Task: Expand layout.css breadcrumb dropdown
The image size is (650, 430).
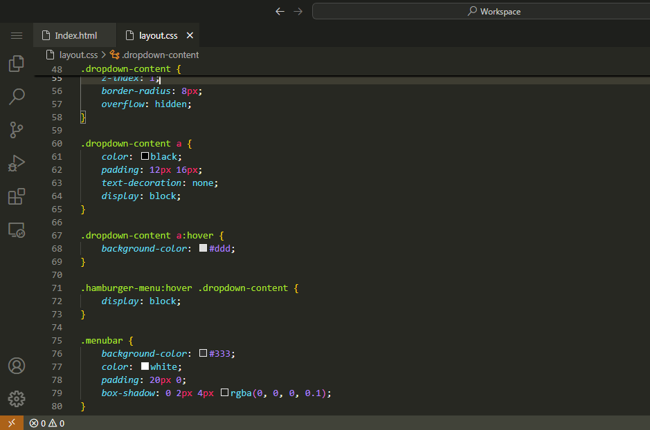Action: coord(78,55)
